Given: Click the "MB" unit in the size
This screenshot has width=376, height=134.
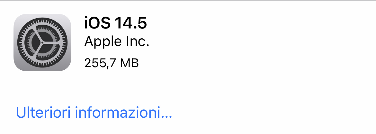Looking at the screenshot, I should click(130, 63).
